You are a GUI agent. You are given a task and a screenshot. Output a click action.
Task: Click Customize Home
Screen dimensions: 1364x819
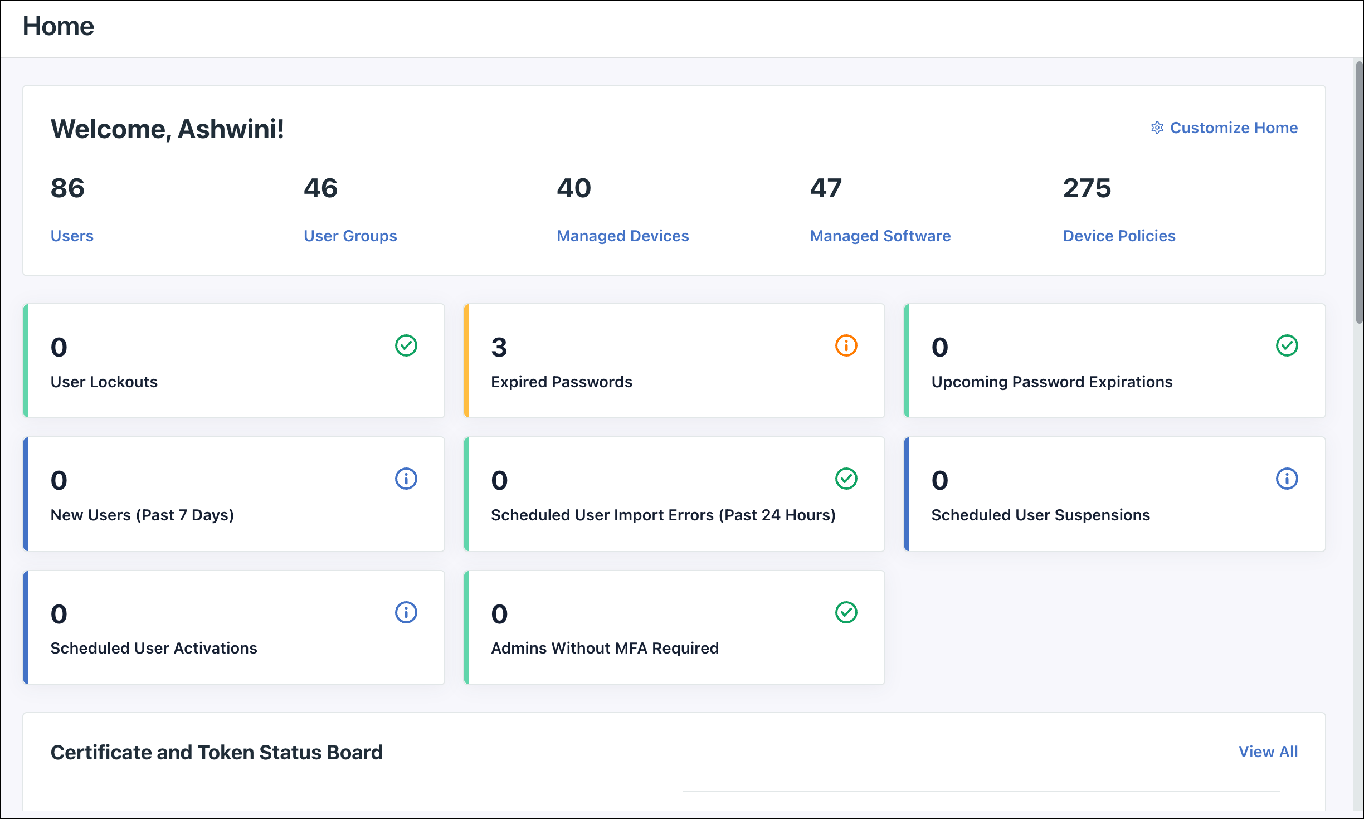[1234, 128]
